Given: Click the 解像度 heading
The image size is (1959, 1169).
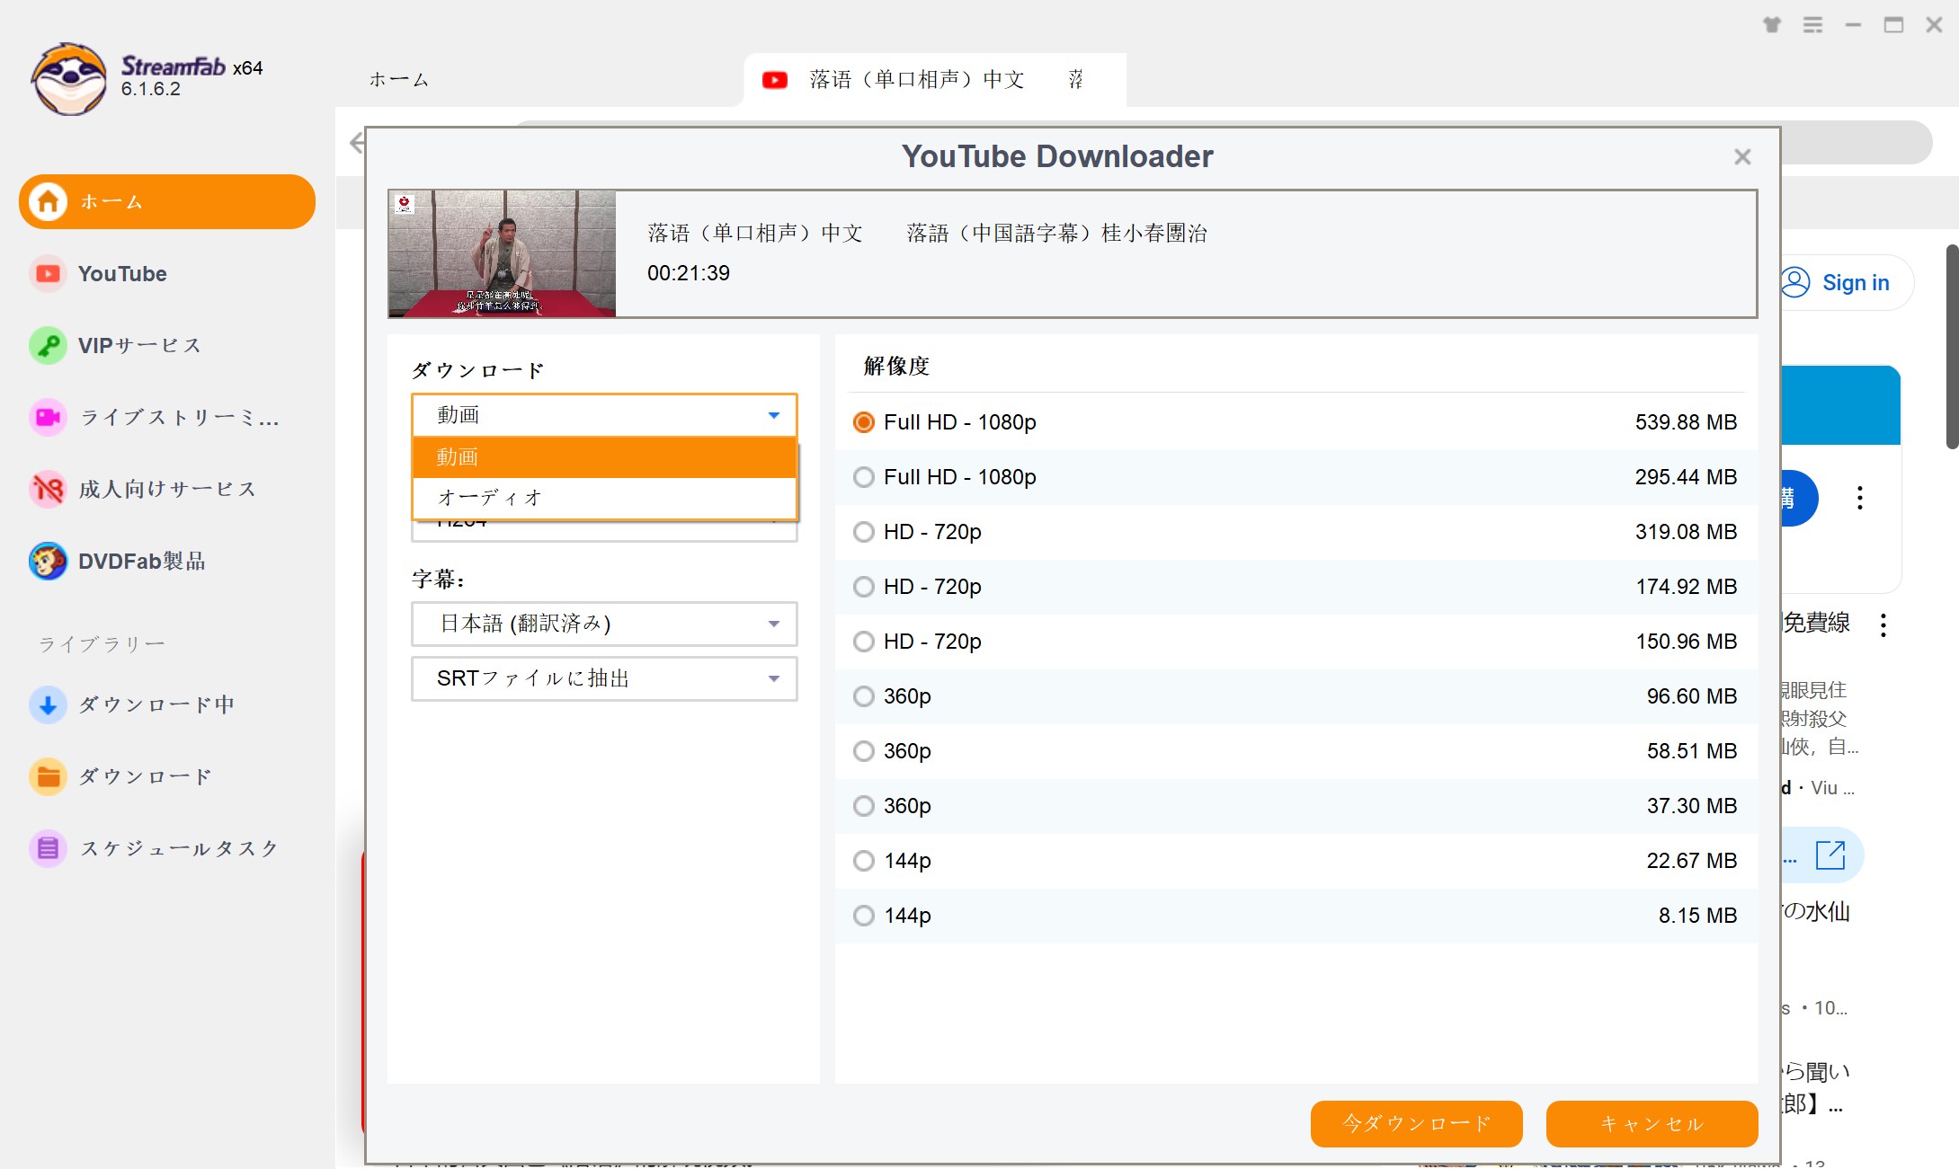Looking at the screenshot, I should [896, 366].
